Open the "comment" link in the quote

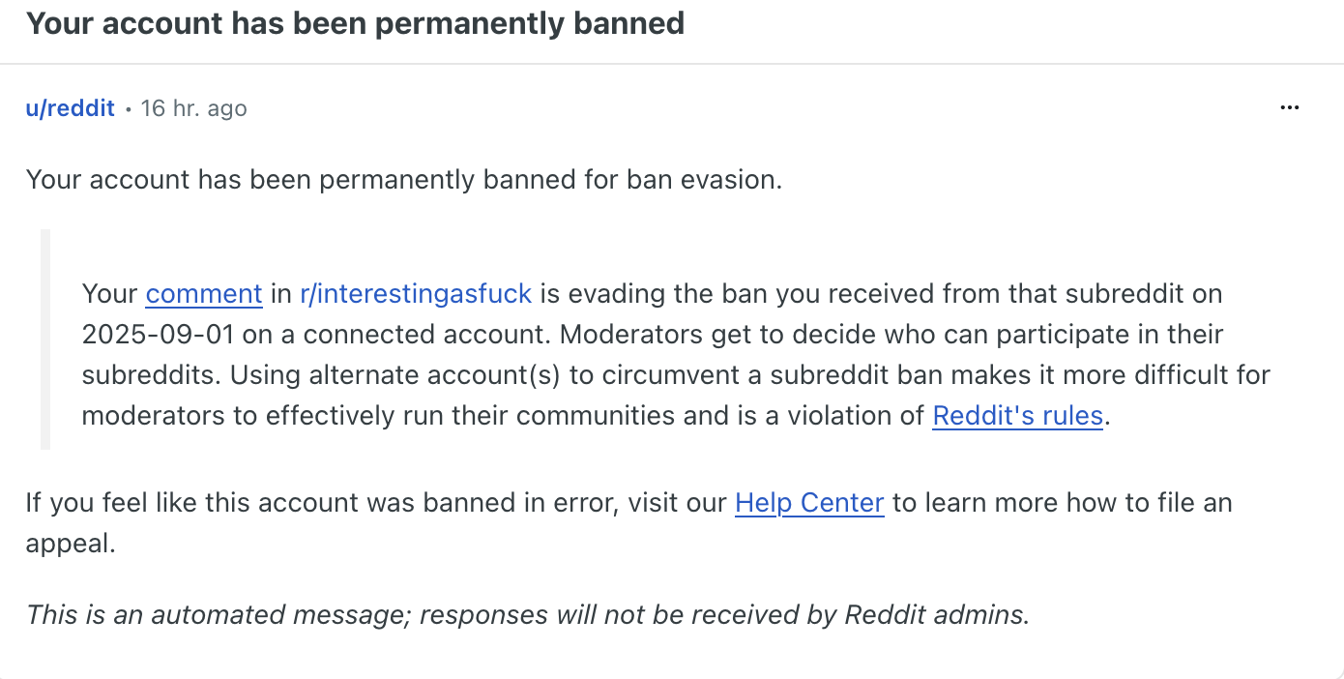pyautogui.click(x=204, y=293)
